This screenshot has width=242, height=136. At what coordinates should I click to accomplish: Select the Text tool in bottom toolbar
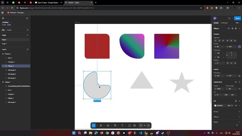pos(122,125)
